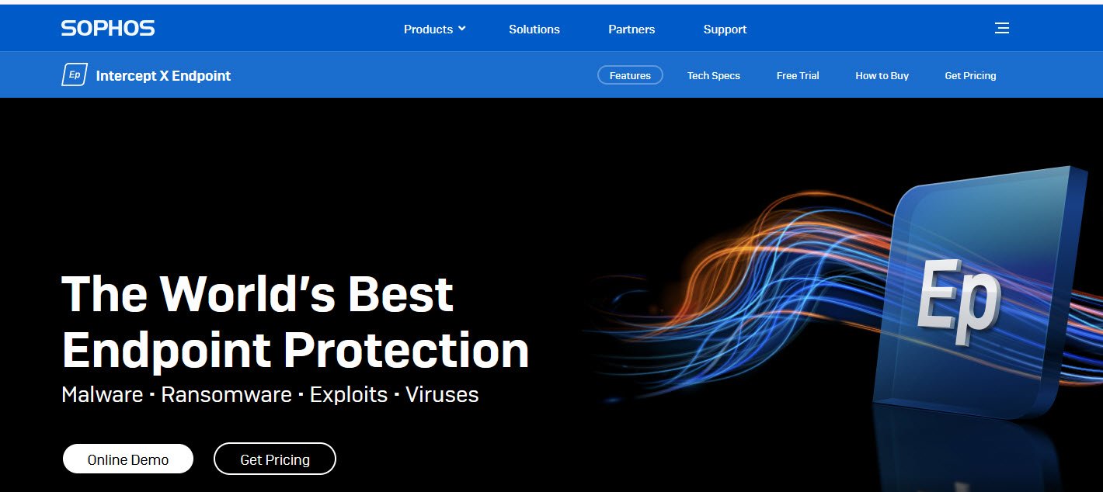
Task: Click the Intercept X Endpoint title link
Action: pyautogui.click(x=163, y=75)
